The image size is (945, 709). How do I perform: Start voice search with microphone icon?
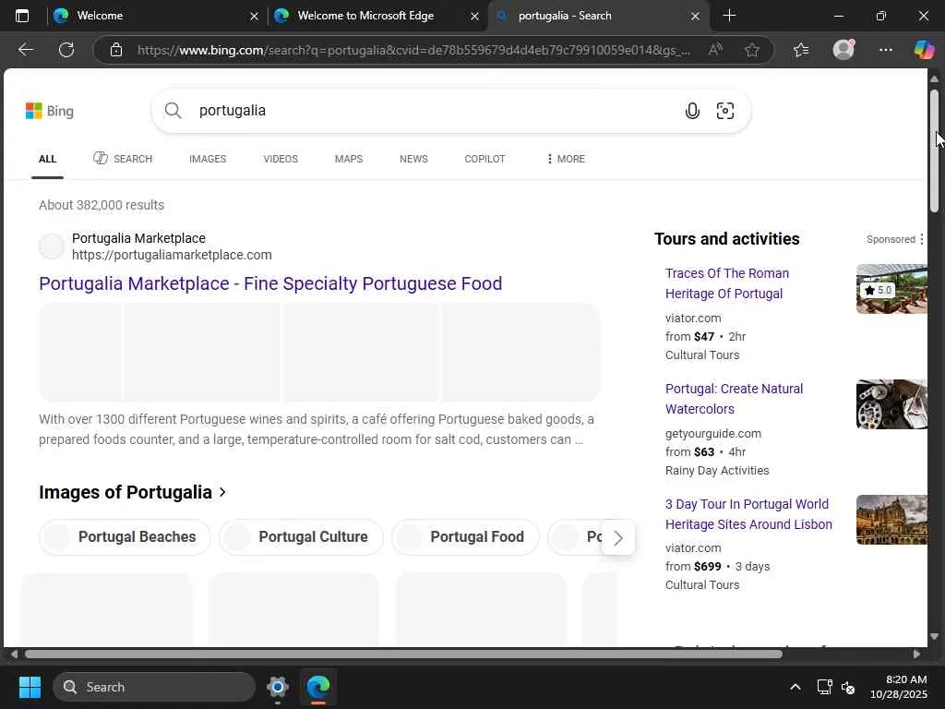(692, 111)
